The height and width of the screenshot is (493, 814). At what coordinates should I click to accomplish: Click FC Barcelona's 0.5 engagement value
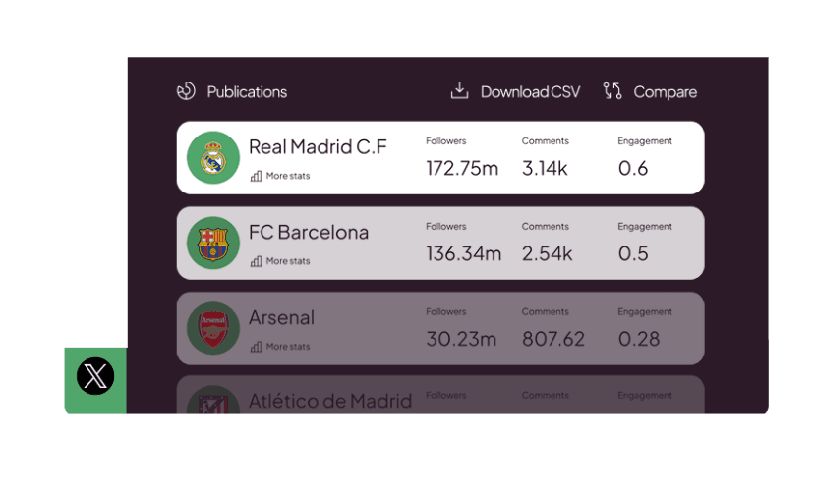click(x=633, y=253)
